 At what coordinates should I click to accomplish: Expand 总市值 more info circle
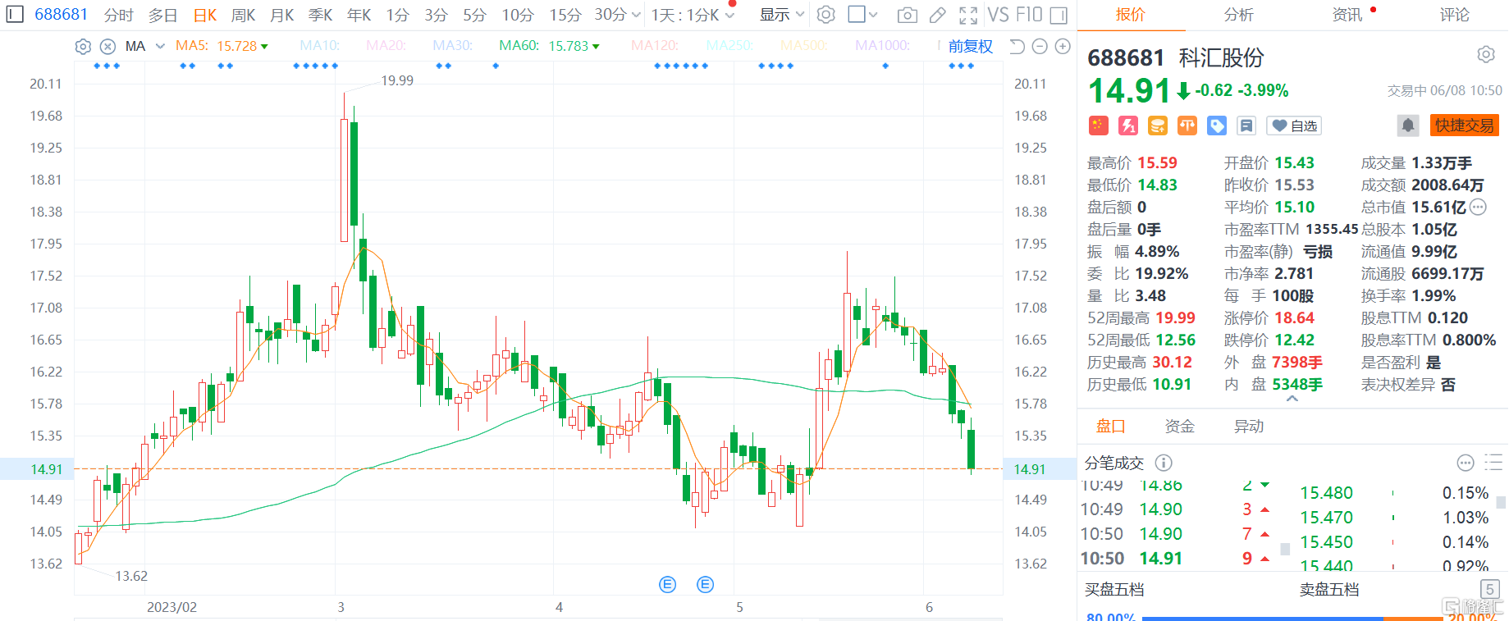click(x=1478, y=207)
